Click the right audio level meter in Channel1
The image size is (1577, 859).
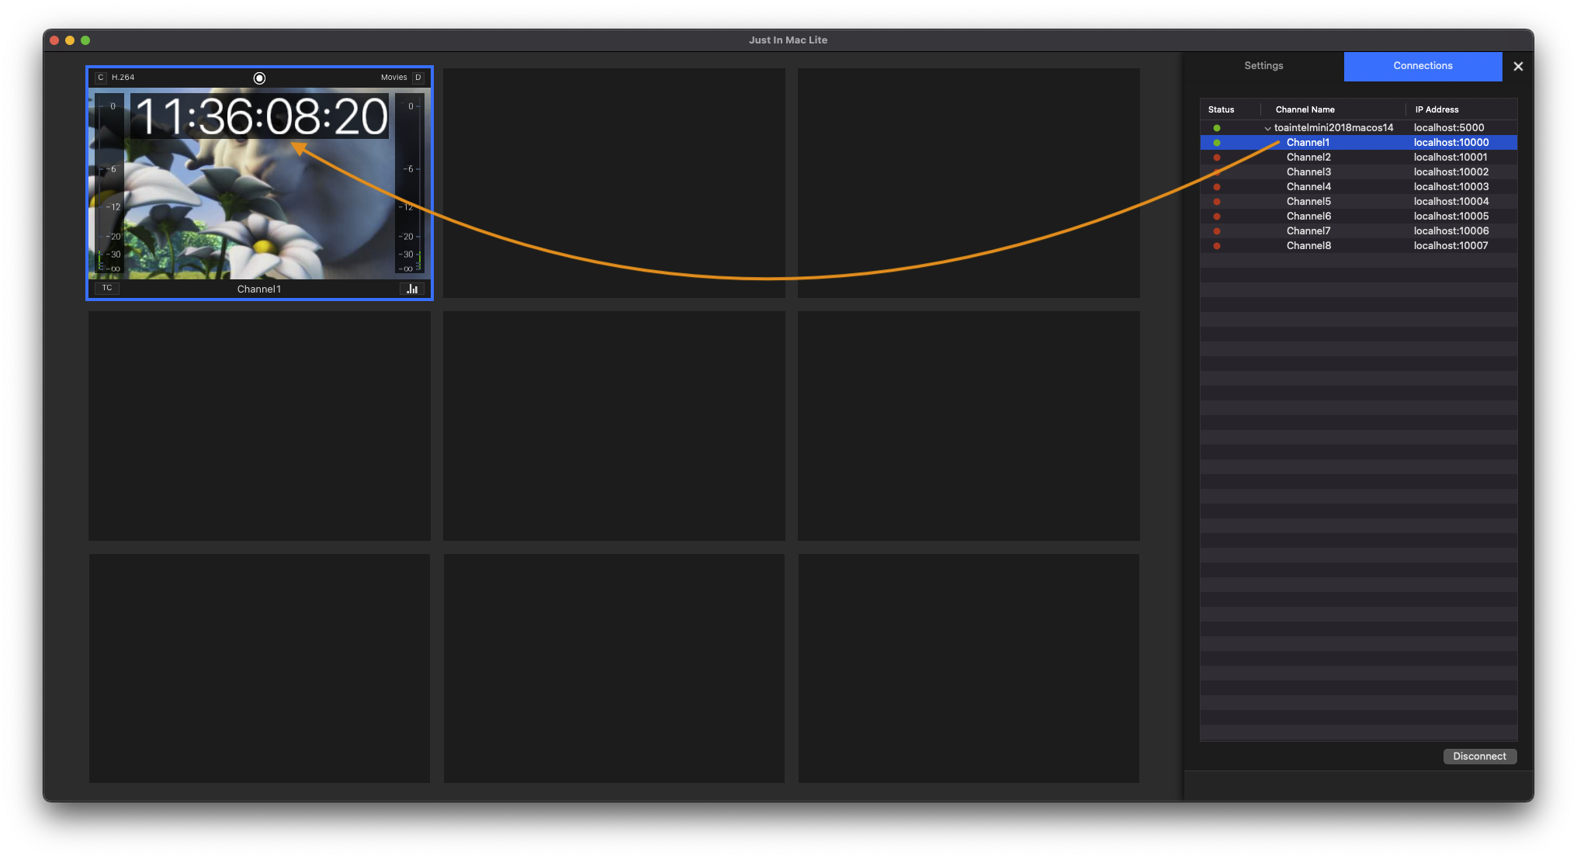tap(410, 184)
